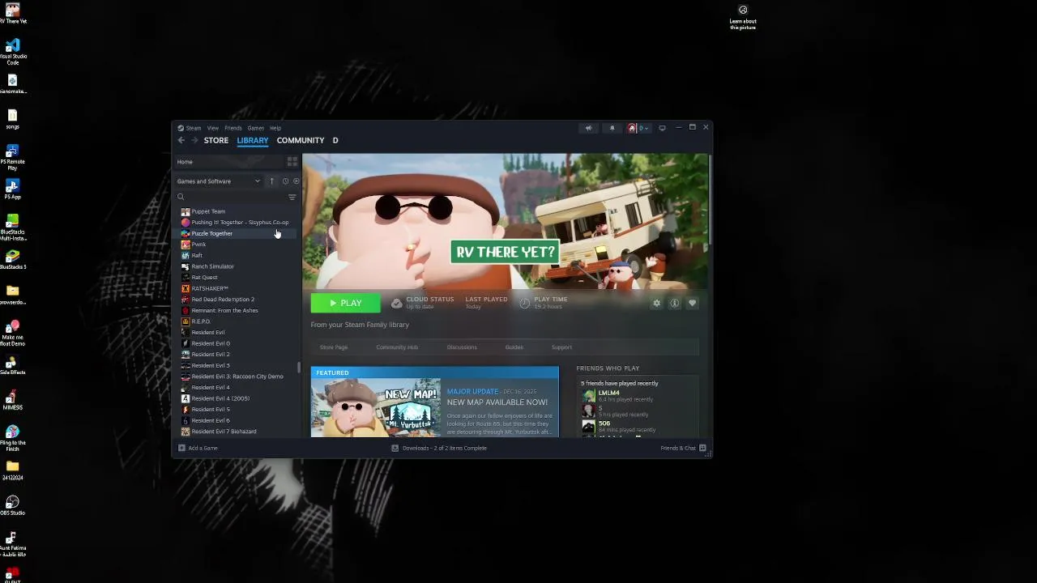Switch to Big Picture mode monitor icon

[x=662, y=128]
